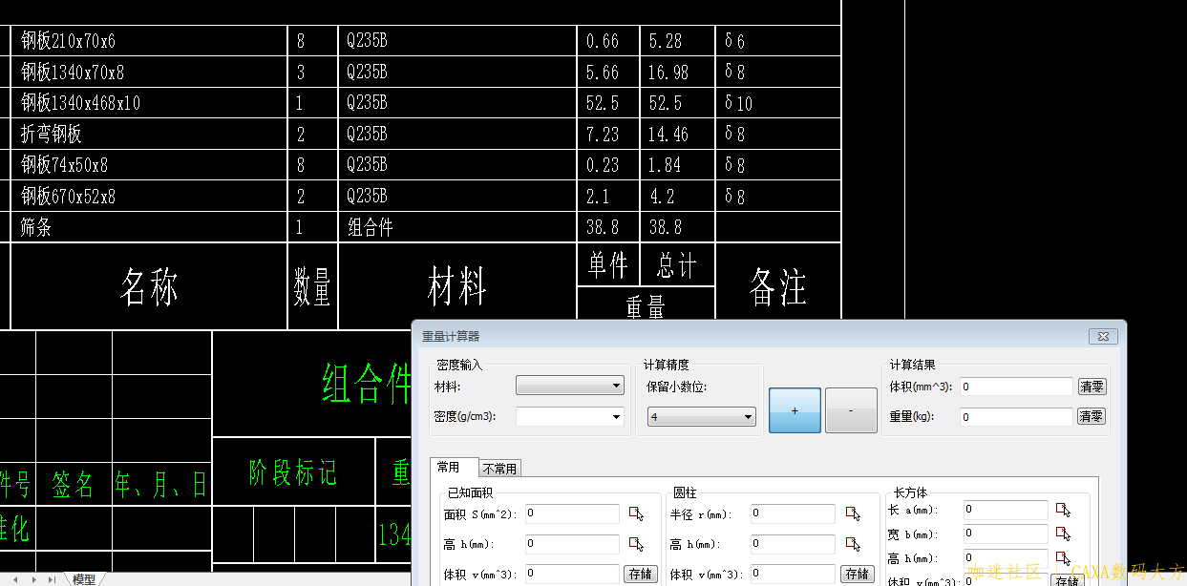
Task: Click 存储 under 圆柱 volume
Action: click(857, 575)
